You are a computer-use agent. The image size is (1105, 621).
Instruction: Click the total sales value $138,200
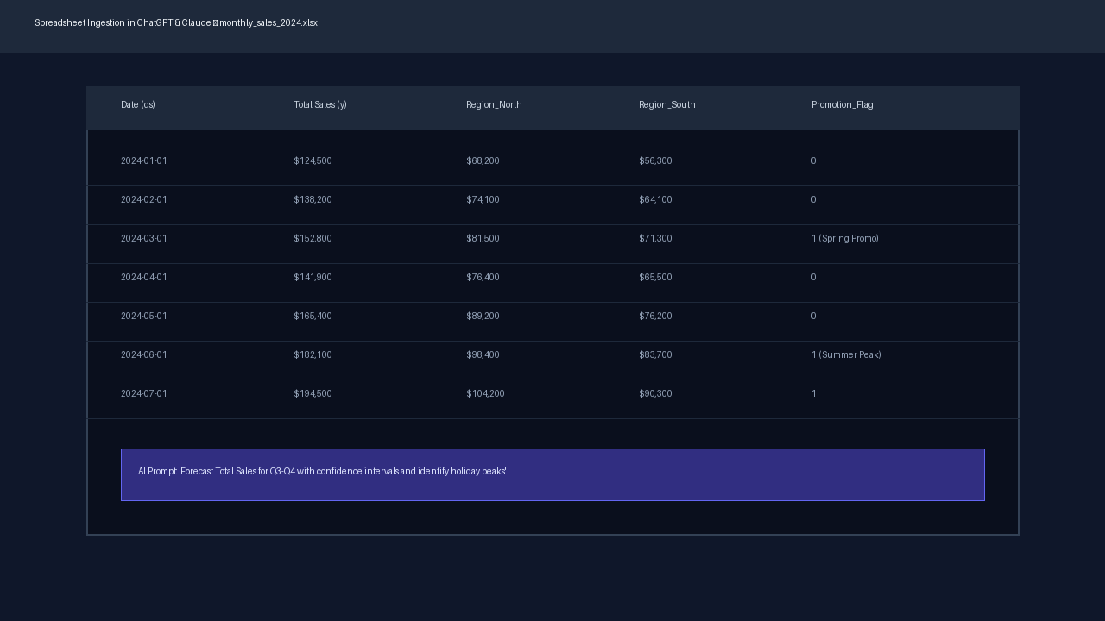click(313, 199)
